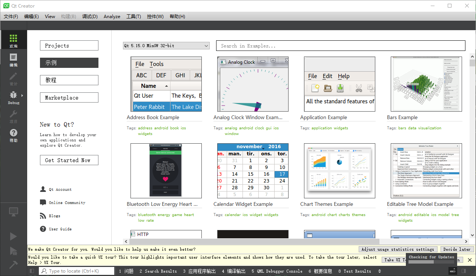The height and width of the screenshot is (276, 476).
Task: Click the Checking for Updates progress bar
Action: [x=431, y=262]
